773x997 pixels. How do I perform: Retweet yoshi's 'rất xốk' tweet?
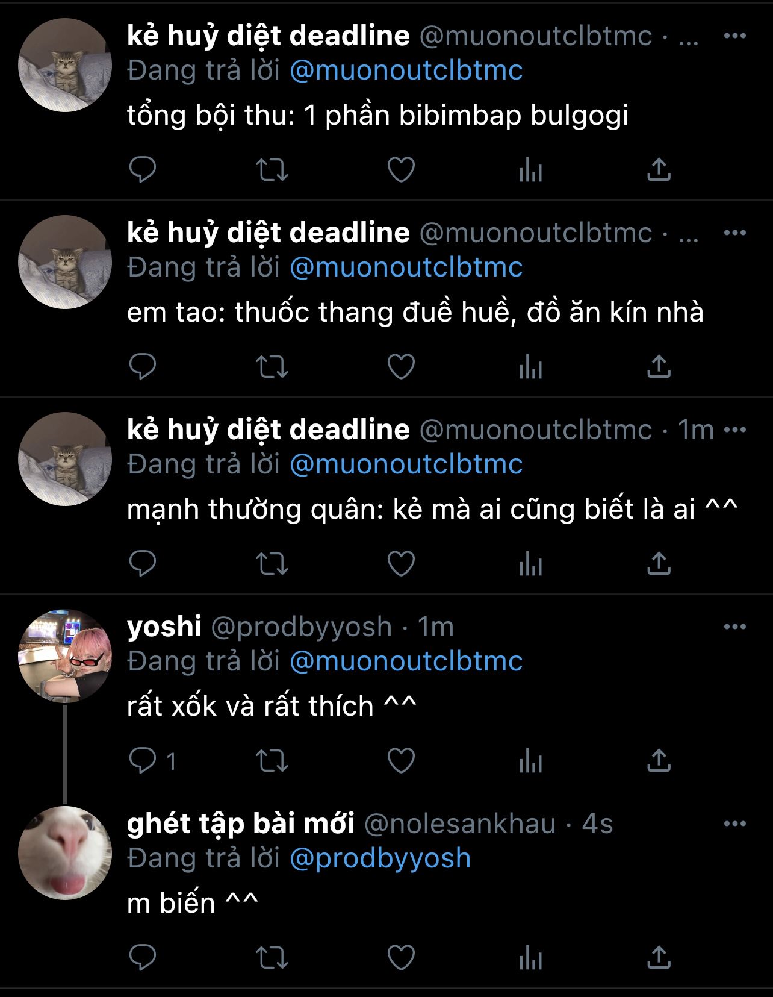pos(272,761)
